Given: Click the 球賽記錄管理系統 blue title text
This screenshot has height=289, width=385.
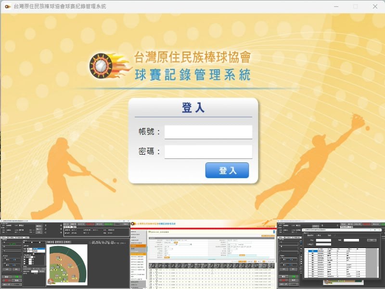Looking at the screenshot, I should [192, 75].
